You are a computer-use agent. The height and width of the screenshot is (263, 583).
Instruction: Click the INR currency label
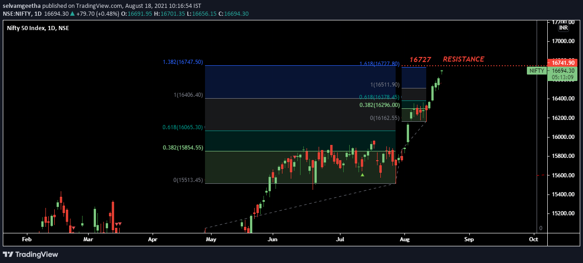564,28
